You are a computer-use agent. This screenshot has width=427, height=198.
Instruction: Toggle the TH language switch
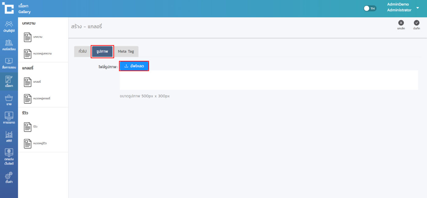370,9
